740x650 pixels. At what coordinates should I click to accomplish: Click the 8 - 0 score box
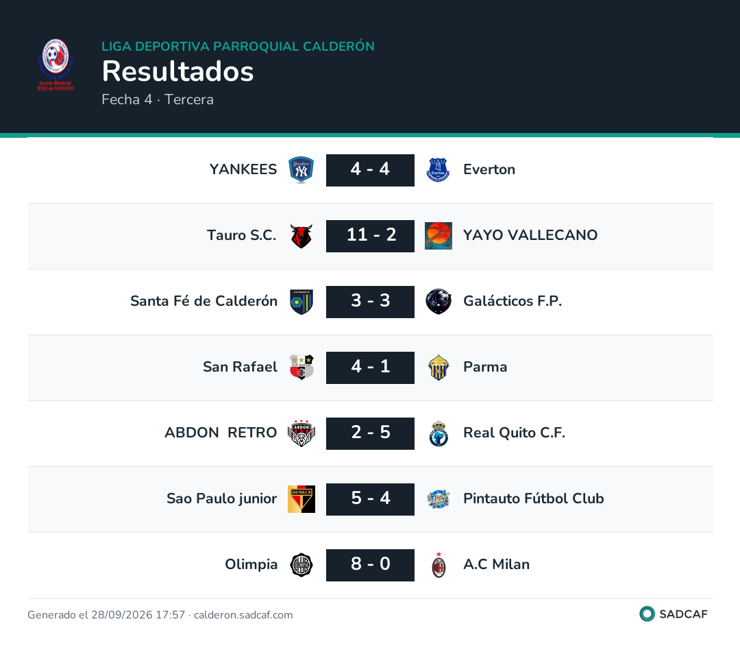(370, 564)
